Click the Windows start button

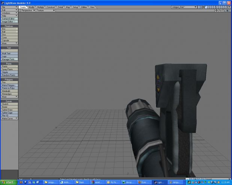coord(8,182)
